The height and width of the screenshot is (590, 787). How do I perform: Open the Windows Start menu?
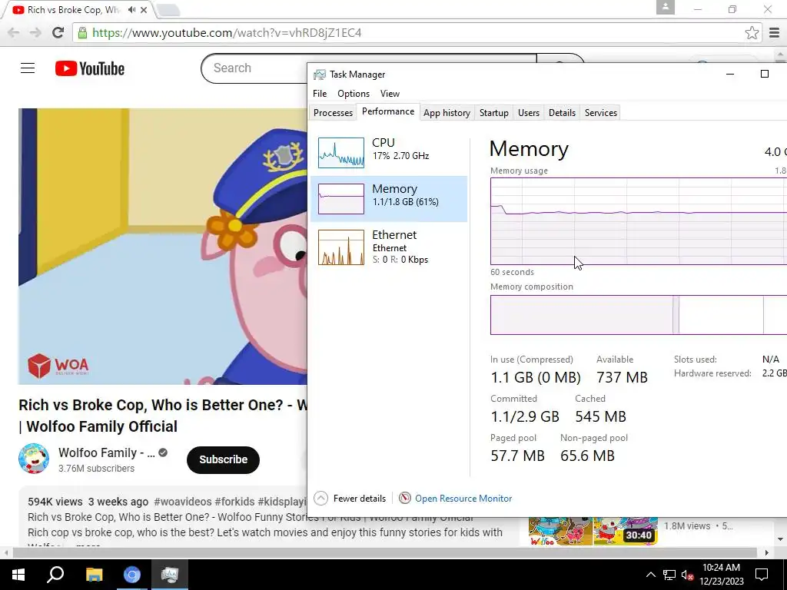[x=18, y=575]
